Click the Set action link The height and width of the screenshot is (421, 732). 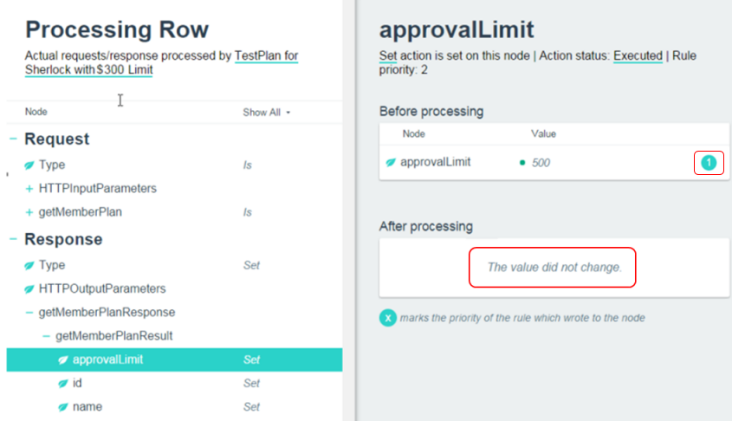[x=389, y=55]
